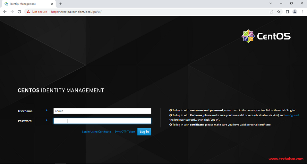Screen dimensions: 307x164
Task: Click the info icon beside Kerberos hint
Action: [x=171, y=115]
